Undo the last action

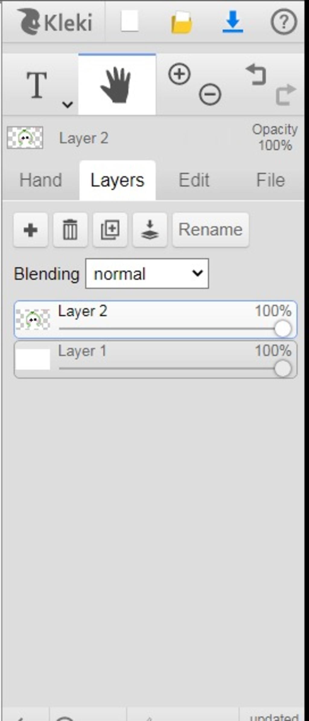(256, 74)
